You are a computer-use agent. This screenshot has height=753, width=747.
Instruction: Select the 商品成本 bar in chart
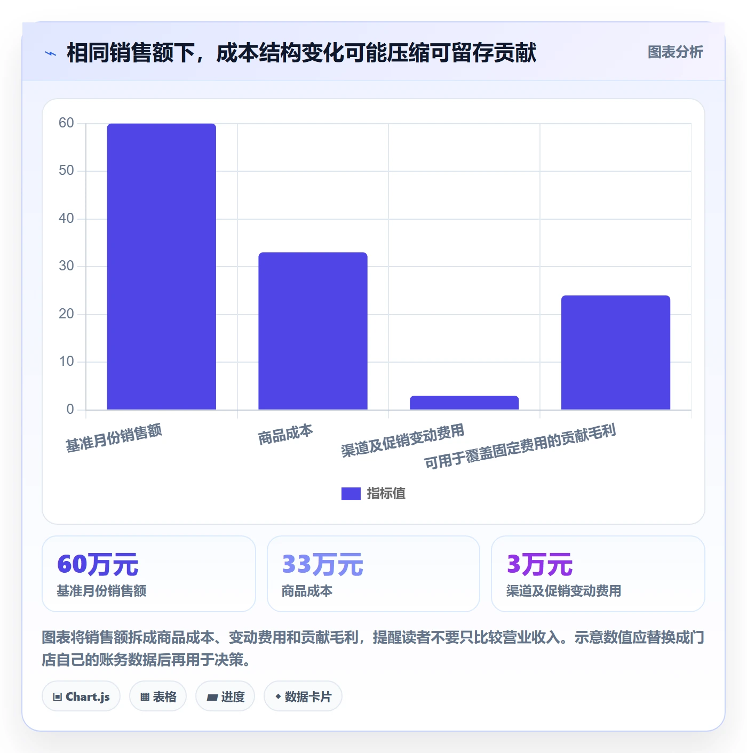point(313,331)
